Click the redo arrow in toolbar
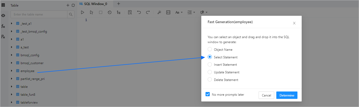This screenshot has height=107, width=359. click(148, 12)
